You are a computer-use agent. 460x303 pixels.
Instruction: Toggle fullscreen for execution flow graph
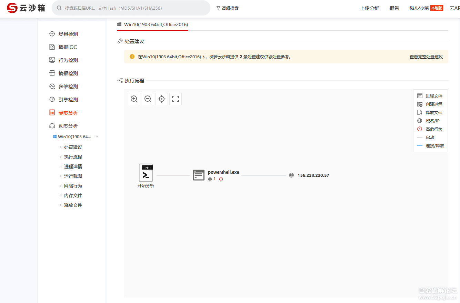[x=176, y=99]
